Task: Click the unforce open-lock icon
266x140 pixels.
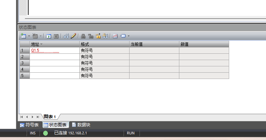Action: coord(91,36)
